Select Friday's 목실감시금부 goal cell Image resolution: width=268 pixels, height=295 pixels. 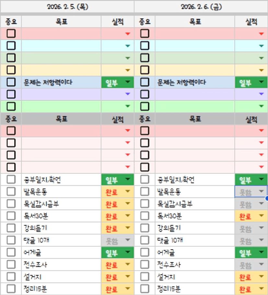[x=194, y=204]
